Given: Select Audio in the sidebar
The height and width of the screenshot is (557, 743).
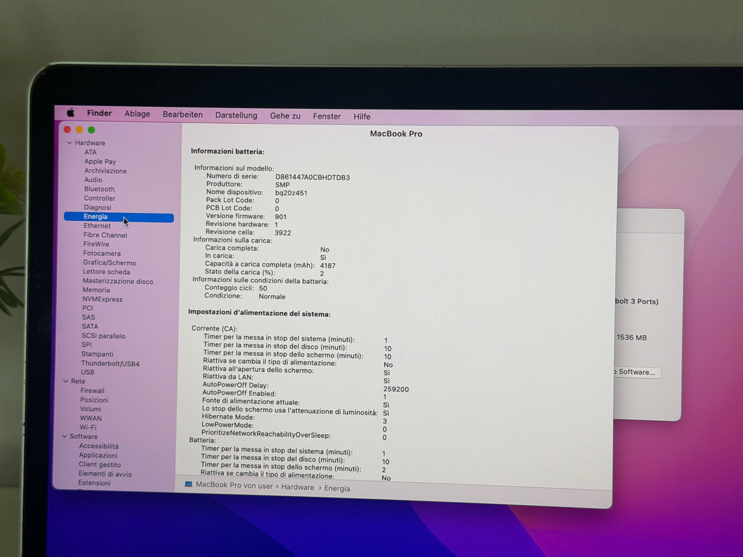Looking at the screenshot, I should (93, 180).
